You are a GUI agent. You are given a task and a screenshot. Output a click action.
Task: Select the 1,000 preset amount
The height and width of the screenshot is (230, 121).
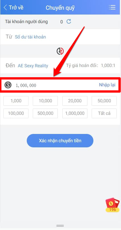click(16, 101)
